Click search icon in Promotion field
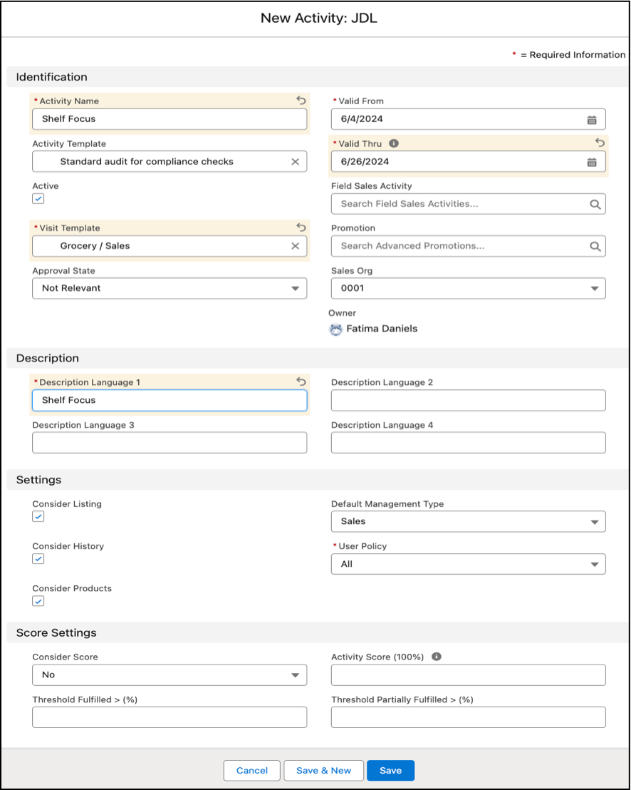 [595, 247]
